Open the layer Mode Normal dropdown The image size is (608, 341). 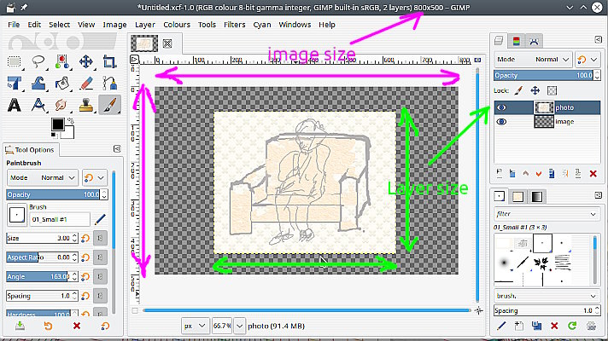[533, 59]
